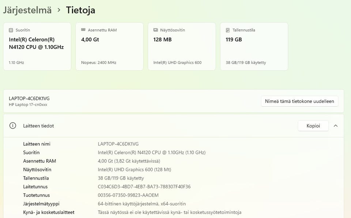Screen dimensions: 351x218
Task: Select the Tuotetunnus value 00356-07350-99823-AAOEM
Action: point(128,195)
